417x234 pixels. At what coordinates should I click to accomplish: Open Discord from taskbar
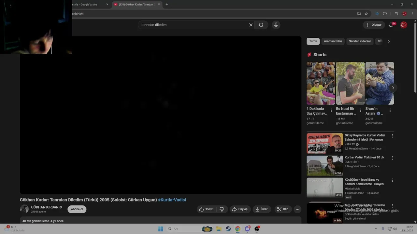tap(248, 229)
